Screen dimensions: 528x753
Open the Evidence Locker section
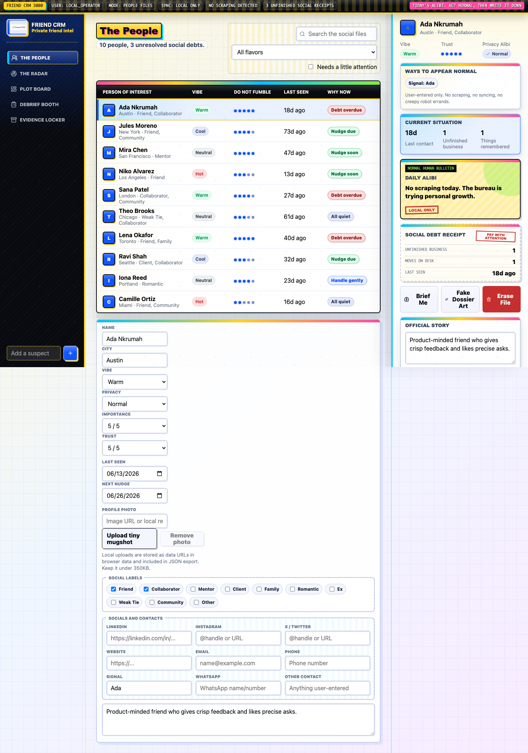[43, 120]
